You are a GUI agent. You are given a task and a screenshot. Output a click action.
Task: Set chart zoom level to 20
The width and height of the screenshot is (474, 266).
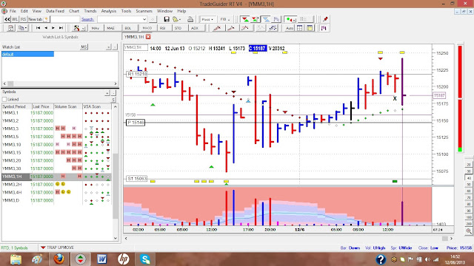click(x=469, y=165)
